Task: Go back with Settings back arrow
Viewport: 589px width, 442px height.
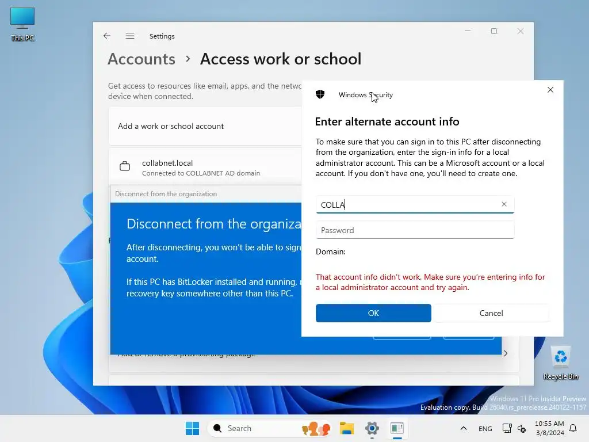Action: point(107,36)
